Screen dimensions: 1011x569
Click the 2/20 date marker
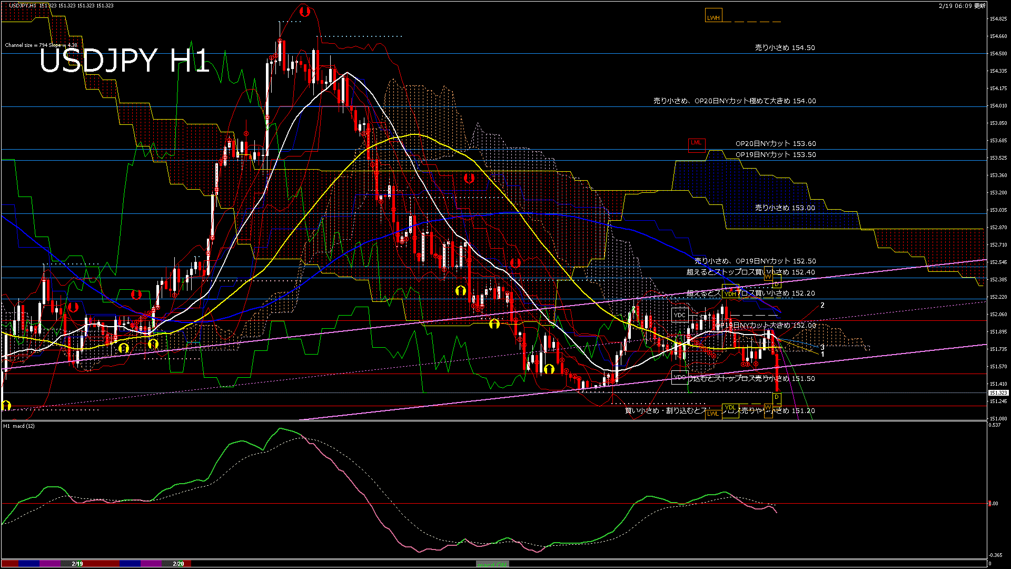pyautogui.click(x=179, y=564)
